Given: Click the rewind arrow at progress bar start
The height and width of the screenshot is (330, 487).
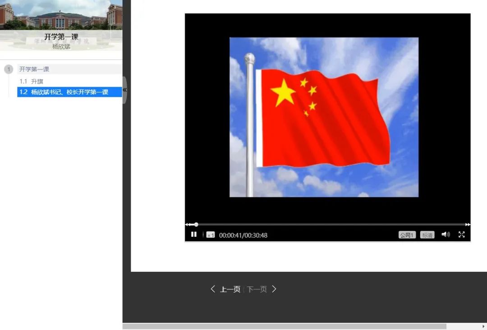Looking at the screenshot, I should coord(188,225).
